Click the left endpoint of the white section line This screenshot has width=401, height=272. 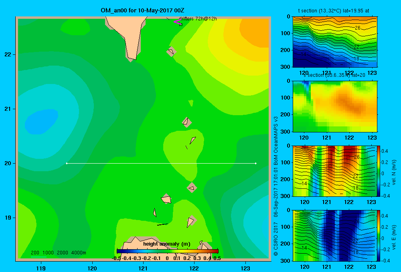tap(67, 163)
